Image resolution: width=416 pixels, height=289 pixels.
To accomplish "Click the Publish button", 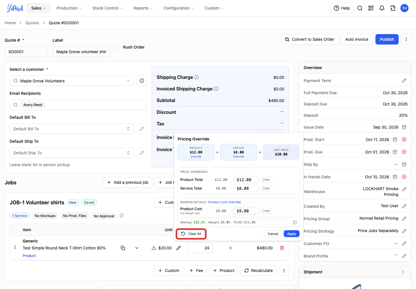I will pos(387,39).
